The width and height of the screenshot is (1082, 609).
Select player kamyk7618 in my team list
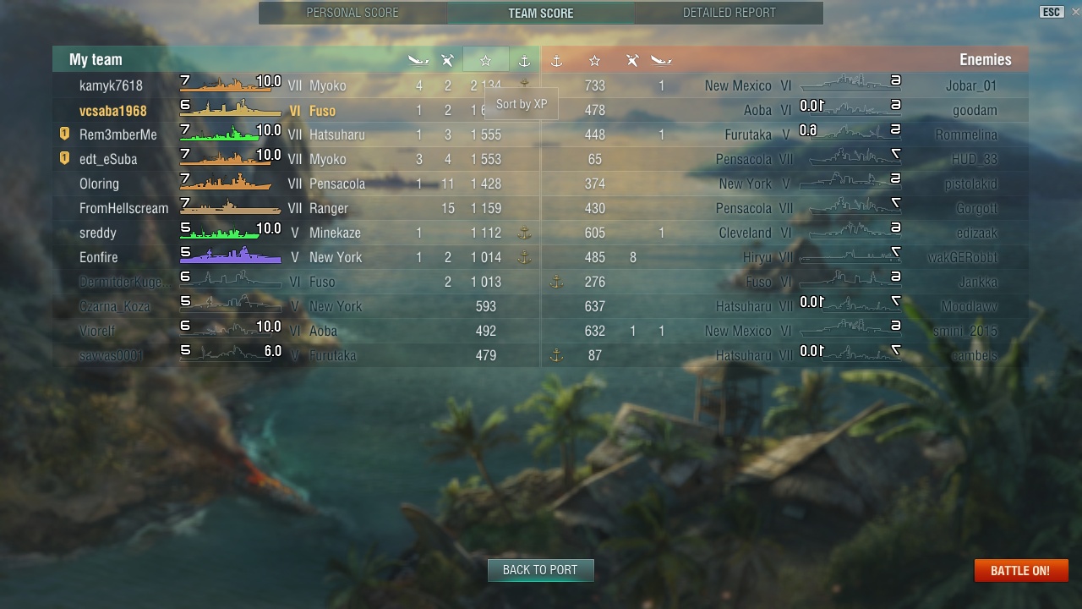(x=111, y=85)
